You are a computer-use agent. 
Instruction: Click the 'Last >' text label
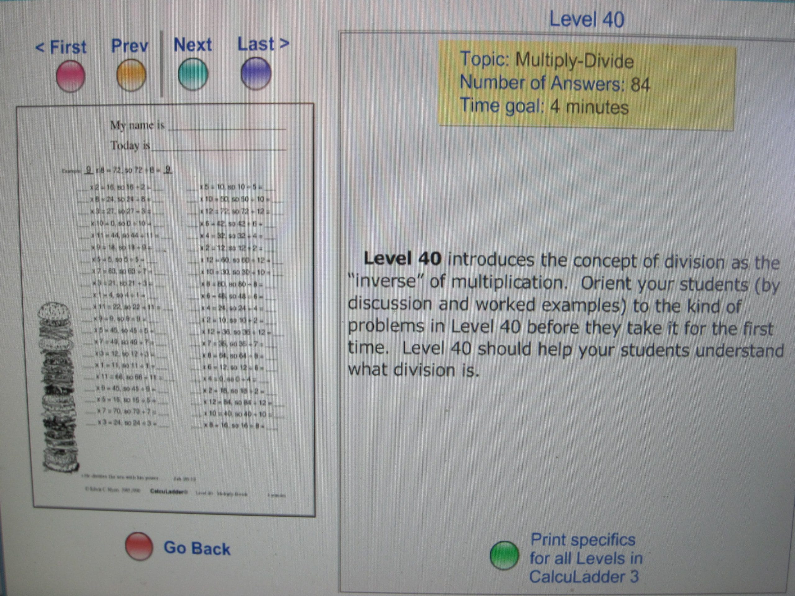(x=263, y=44)
